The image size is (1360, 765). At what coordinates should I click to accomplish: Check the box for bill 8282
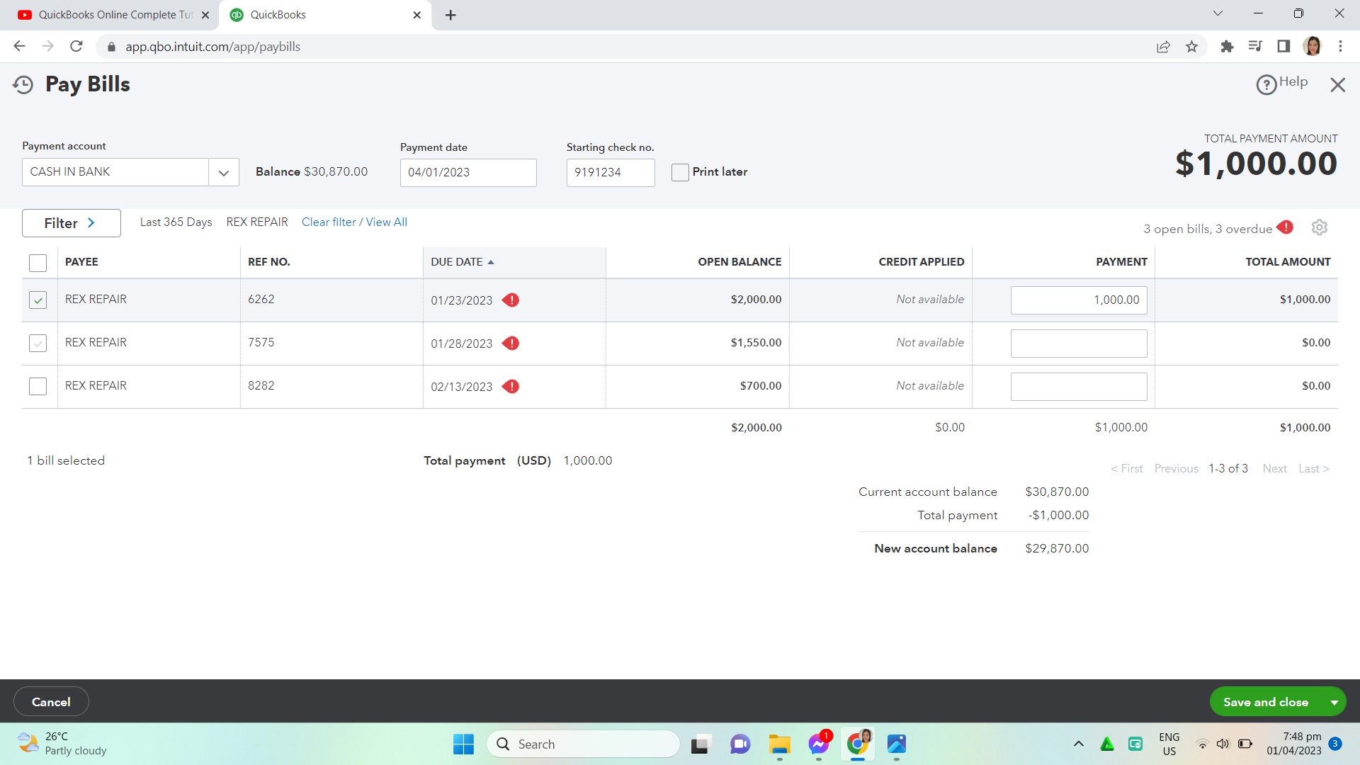tap(38, 386)
